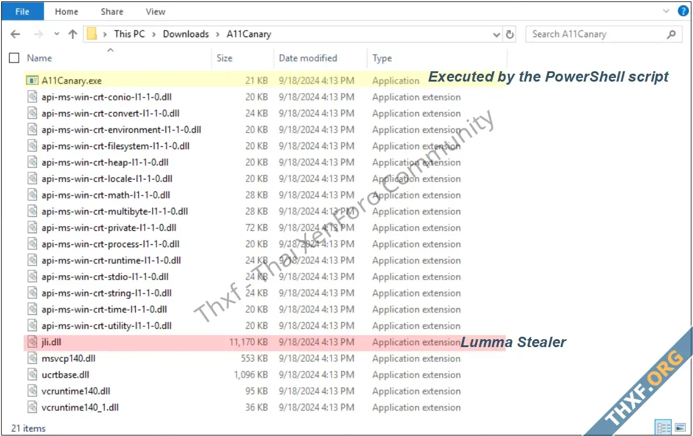Select the string DLL file icon
This screenshot has height=436, width=693.
click(x=32, y=293)
